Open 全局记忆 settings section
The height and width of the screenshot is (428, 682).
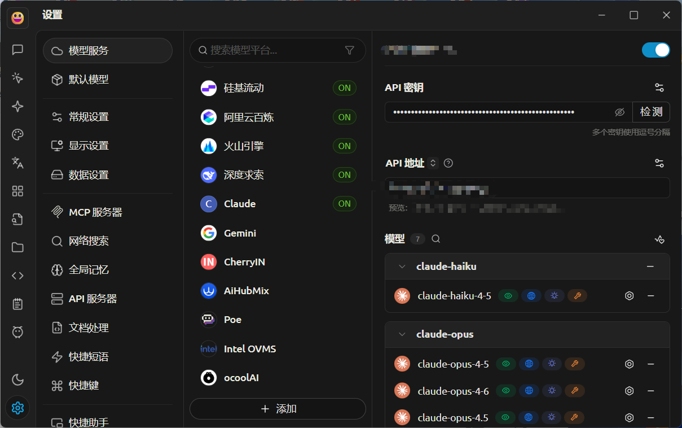tap(108, 270)
